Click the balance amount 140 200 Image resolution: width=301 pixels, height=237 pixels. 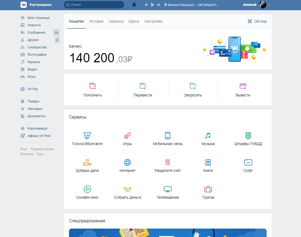point(92,58)
